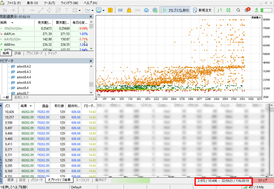The height and width of the screenshot is (189, 274).
Task: Click the Market shopping bag icon
Action: pyautogui.click(x=130, y=10)
